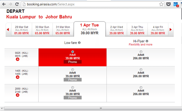Switch to the 29 Mar Sat date tab

pos(21,30)
